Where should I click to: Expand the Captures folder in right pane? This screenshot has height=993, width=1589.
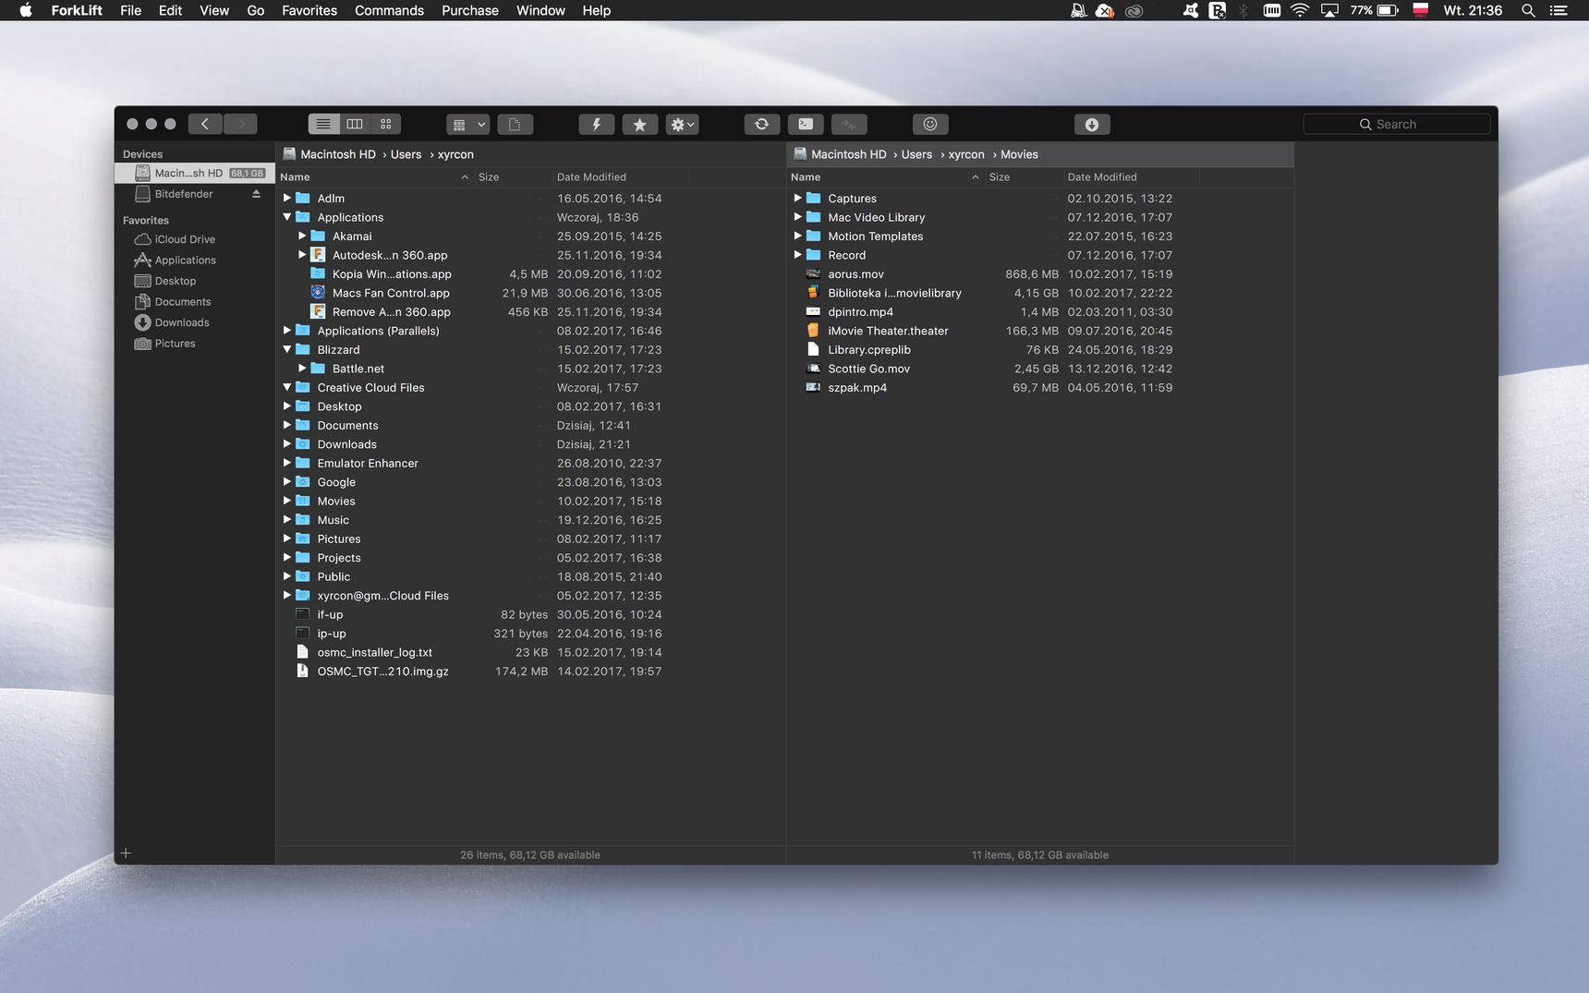click(797, 198)
